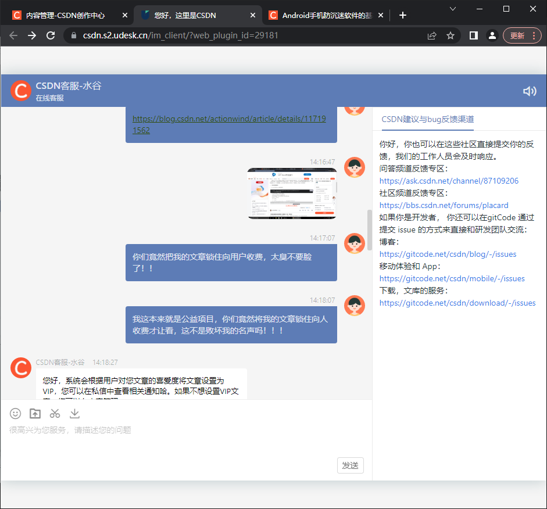Close the 您好，这里是CSDN tab
This screenshot has width=547, height=509.
tap(253, 15)
